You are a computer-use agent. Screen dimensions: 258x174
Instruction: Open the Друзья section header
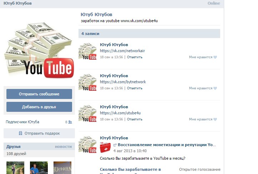[14, 146]
